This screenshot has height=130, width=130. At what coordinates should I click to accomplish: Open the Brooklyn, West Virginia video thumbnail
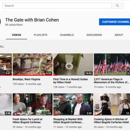(x=33, y=65)
